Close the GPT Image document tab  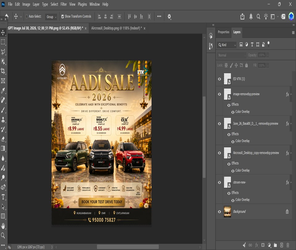(85, 28)
